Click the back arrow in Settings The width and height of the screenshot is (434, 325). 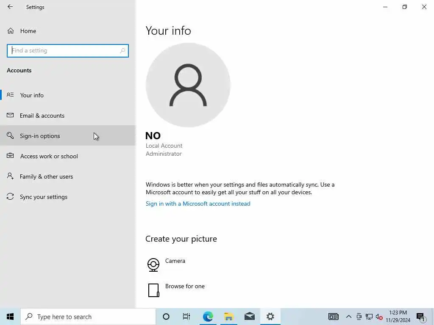pos(10,7)
